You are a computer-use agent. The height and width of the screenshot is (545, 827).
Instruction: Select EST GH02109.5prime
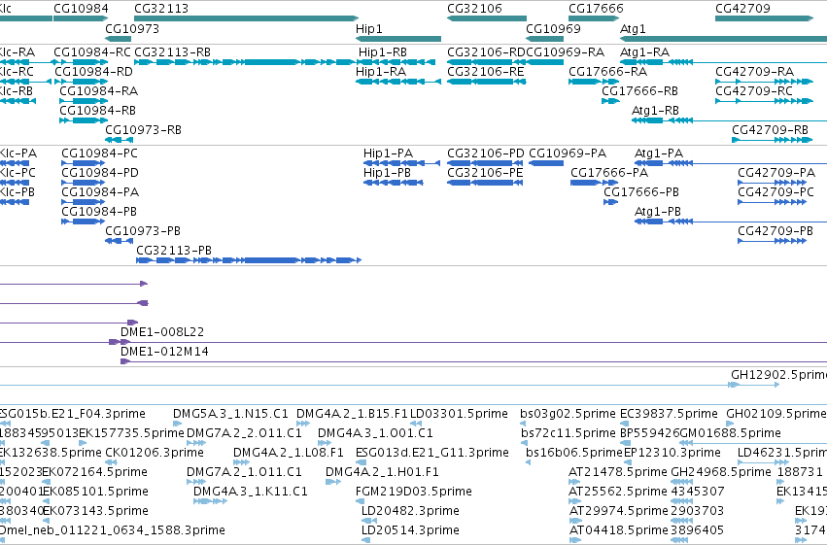coord(776,414)
